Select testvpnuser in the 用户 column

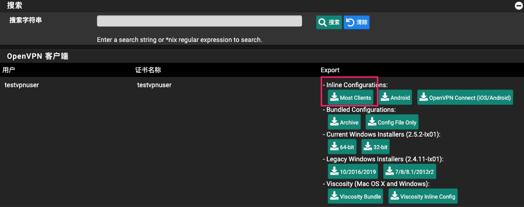(x=21, y=85)
